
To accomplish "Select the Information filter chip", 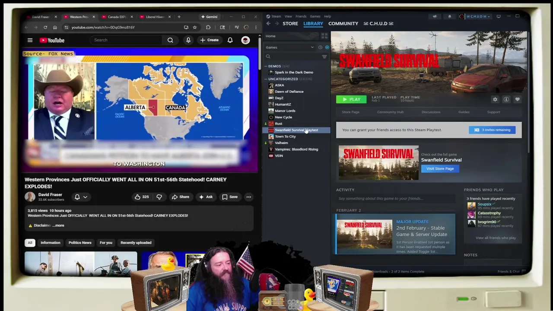I will tap(50, 243).
